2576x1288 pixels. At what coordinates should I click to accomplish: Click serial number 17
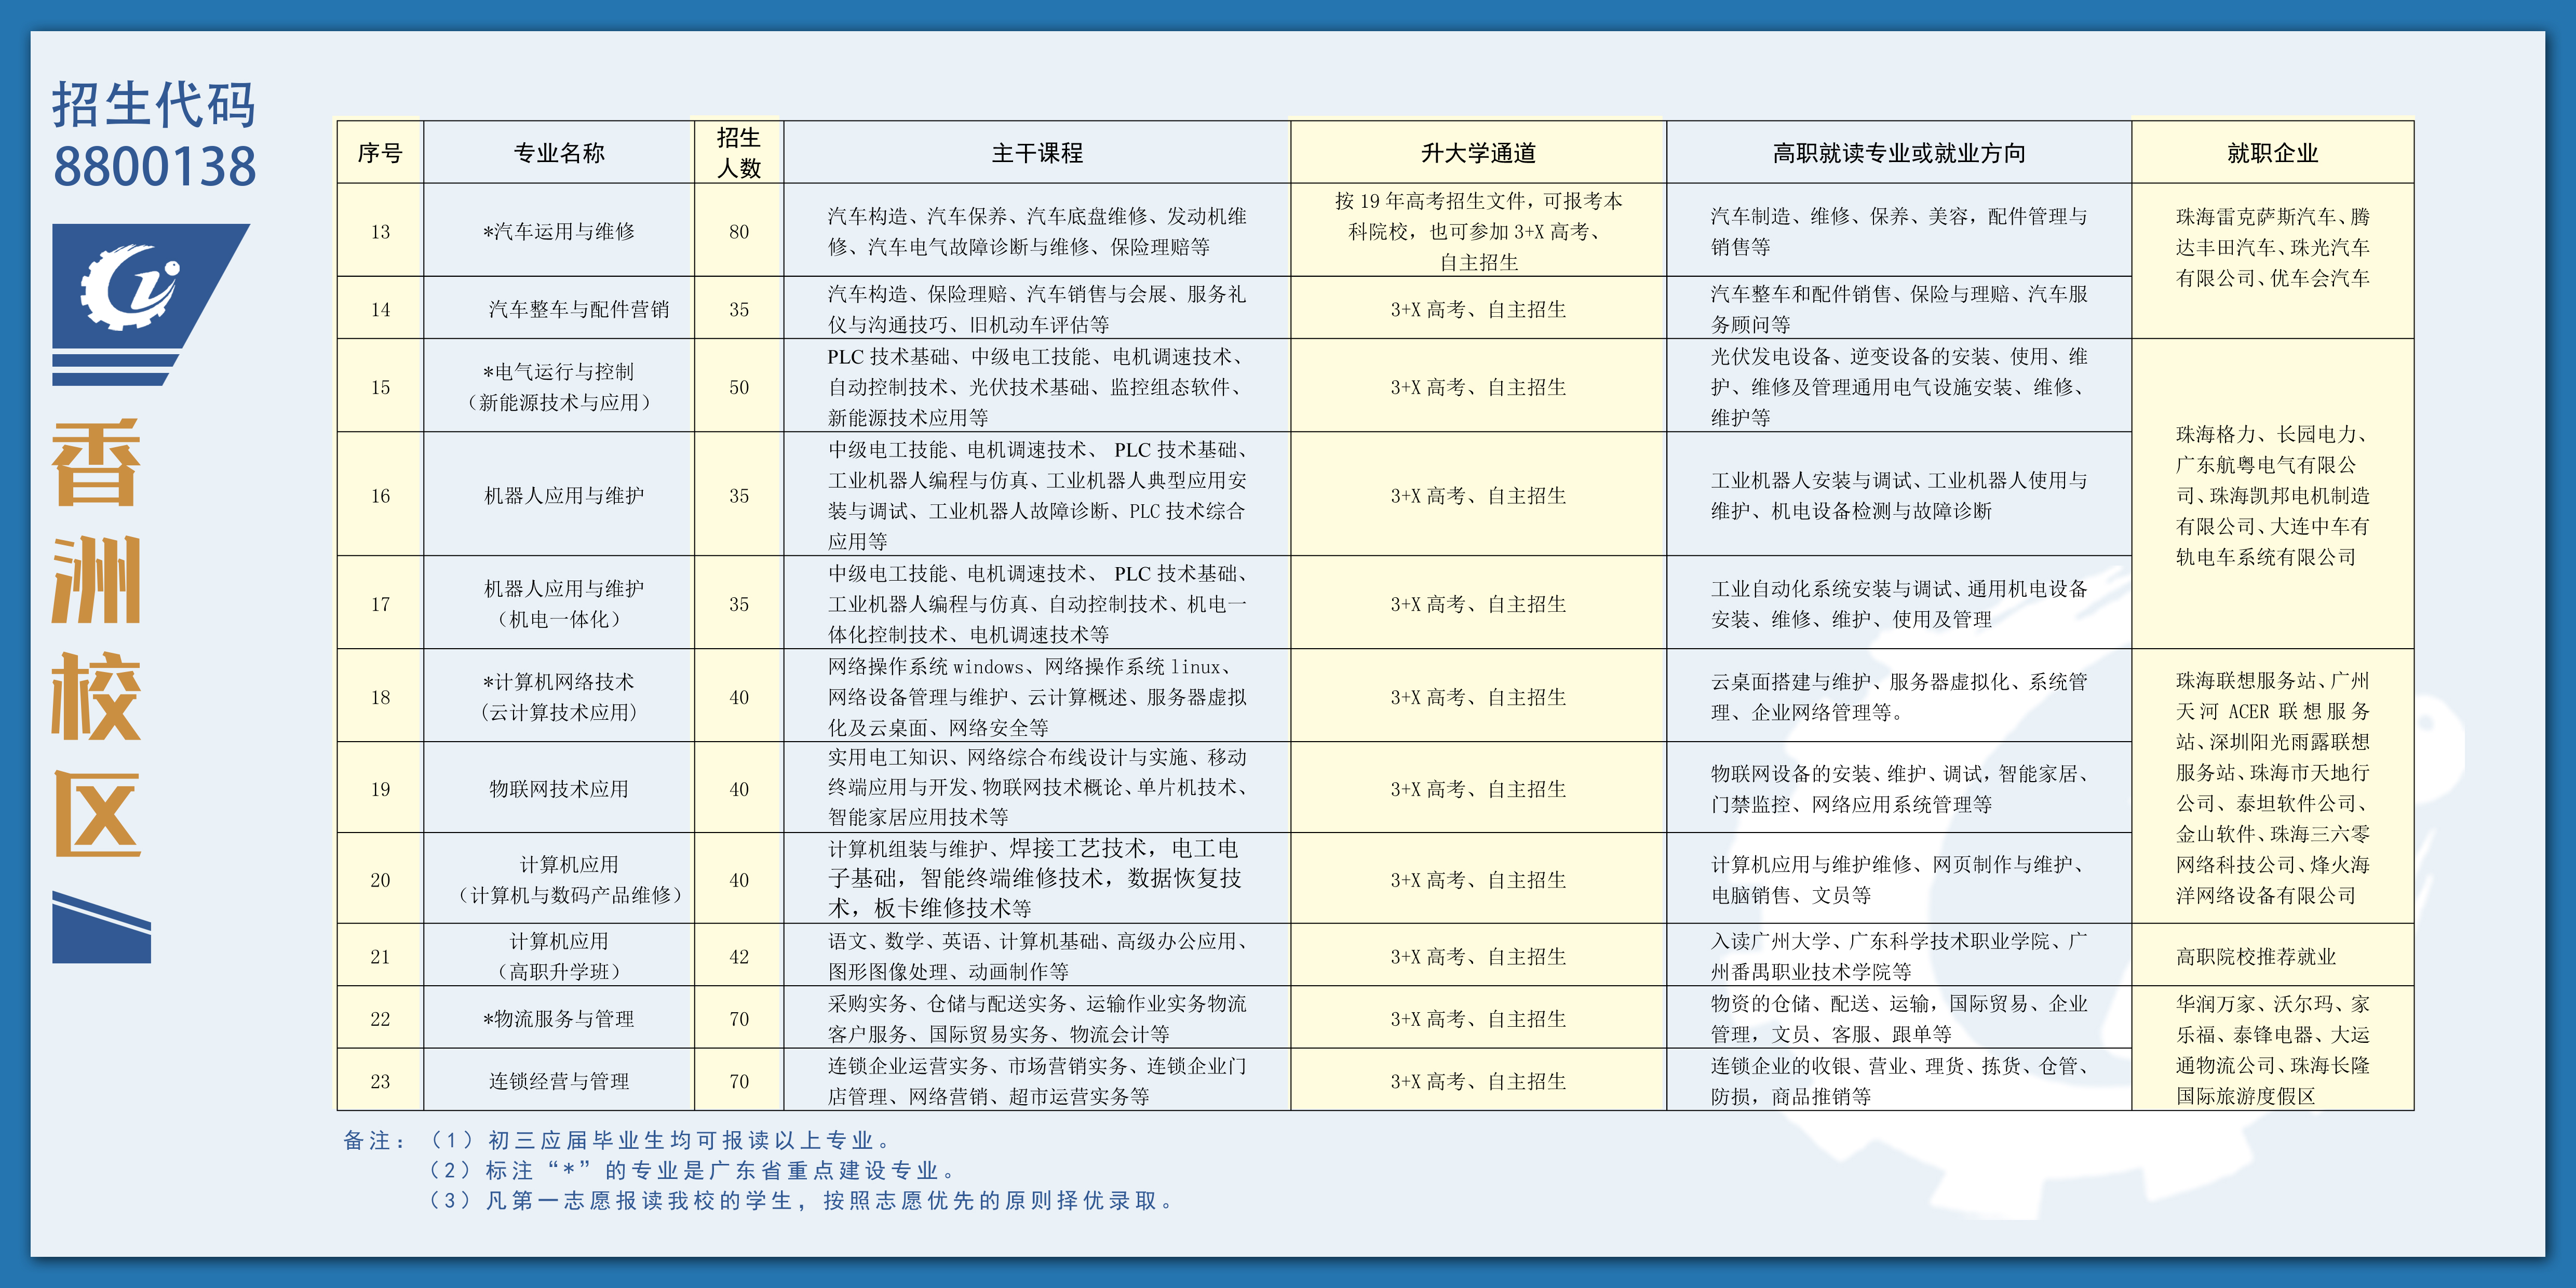tap(380, 604)
